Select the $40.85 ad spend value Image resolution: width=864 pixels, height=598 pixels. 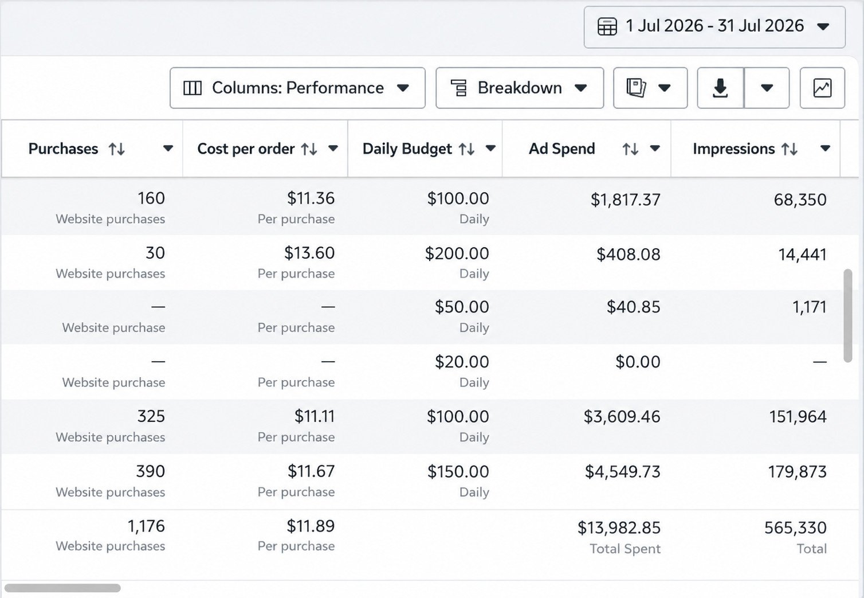pyautogui.click(x=634, y=307)
